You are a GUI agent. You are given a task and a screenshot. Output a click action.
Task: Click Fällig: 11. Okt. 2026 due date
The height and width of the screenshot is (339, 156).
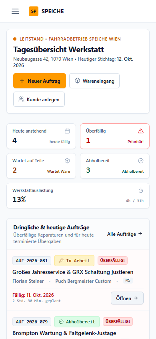33,295
